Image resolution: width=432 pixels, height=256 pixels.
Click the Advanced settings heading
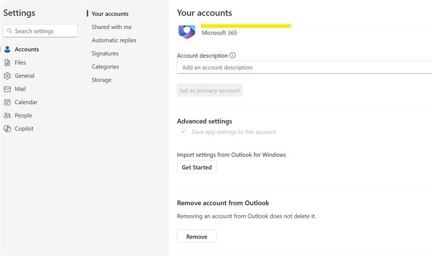205,121
